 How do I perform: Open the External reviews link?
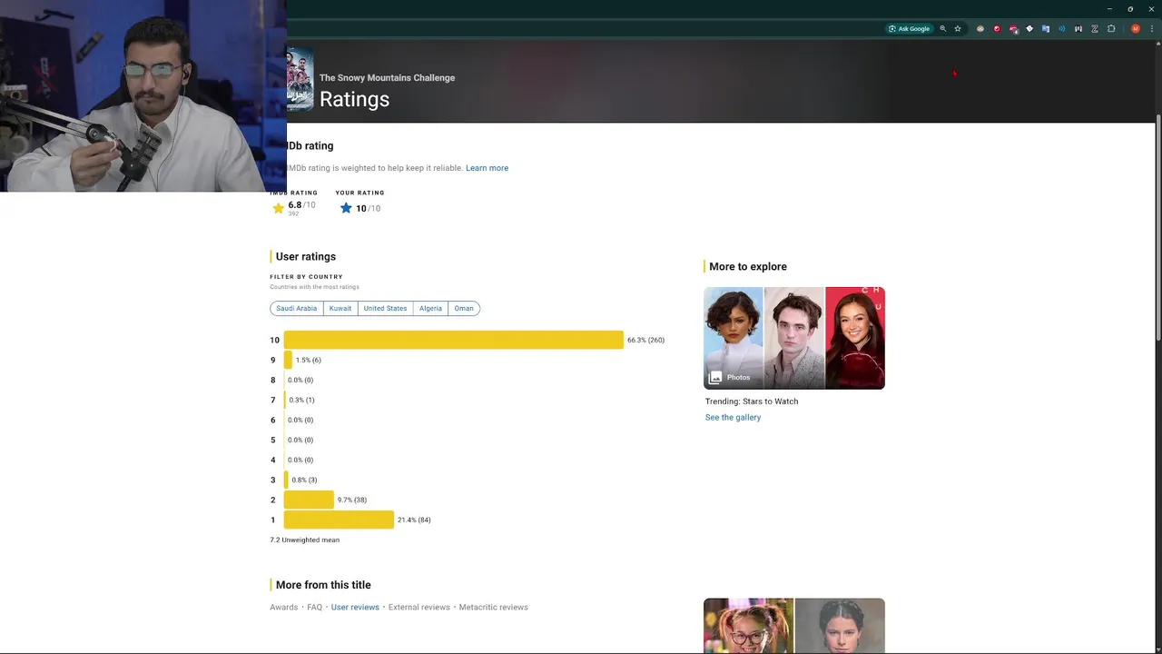pos(419,608)
